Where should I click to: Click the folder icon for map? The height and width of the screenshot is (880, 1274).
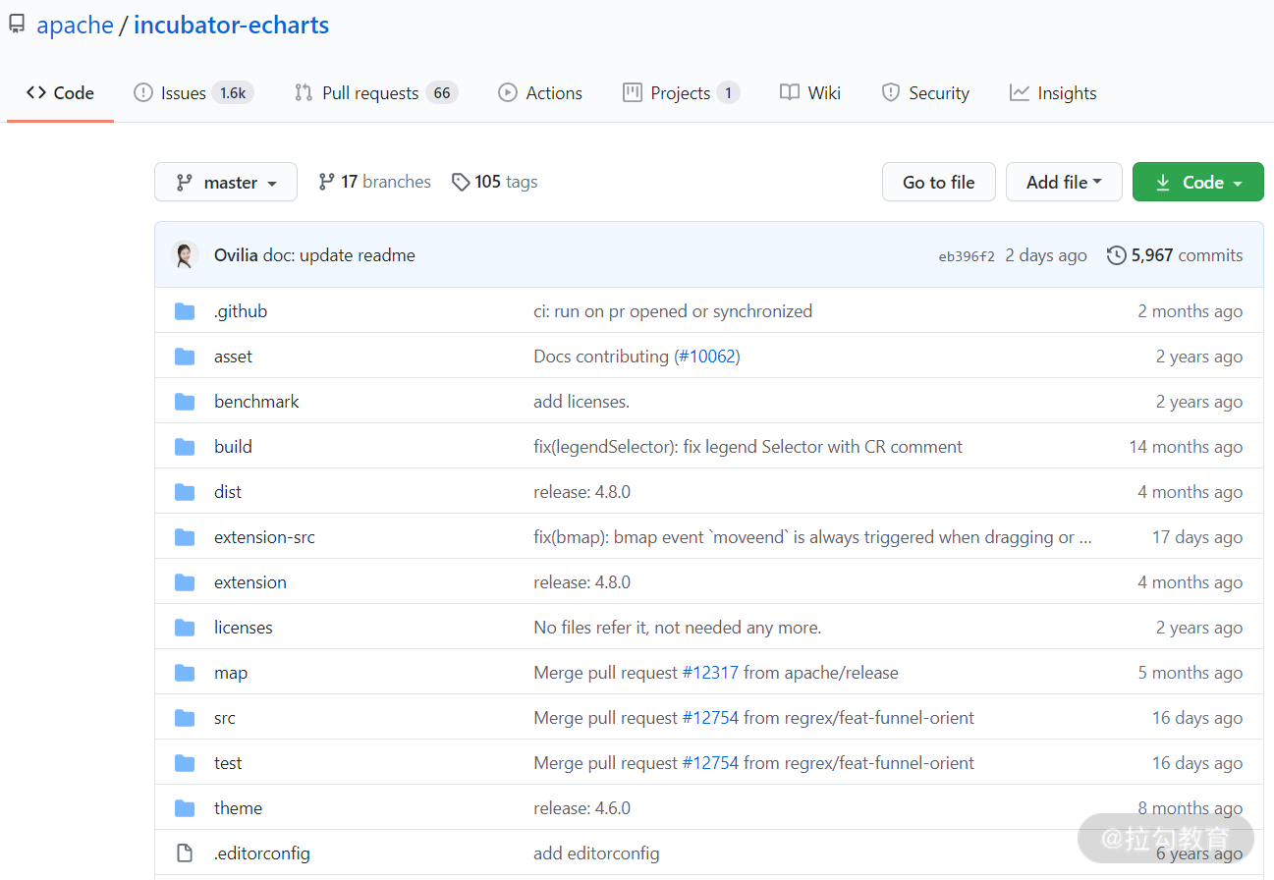185,673
